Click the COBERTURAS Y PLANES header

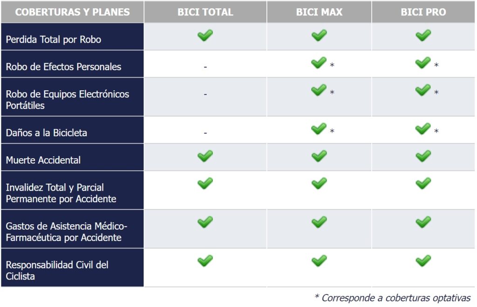point(72,12)
